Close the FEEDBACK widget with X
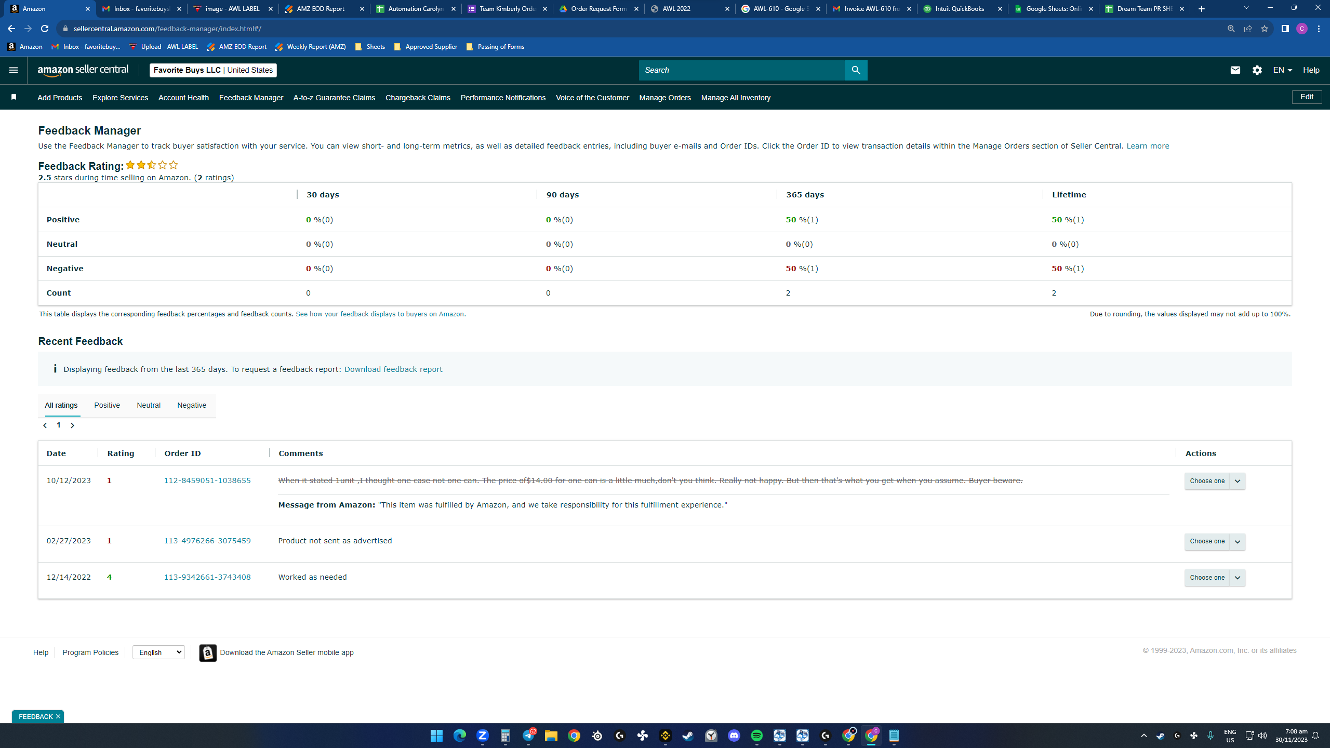The image size is (1330, 748). [x=58, y=716]
